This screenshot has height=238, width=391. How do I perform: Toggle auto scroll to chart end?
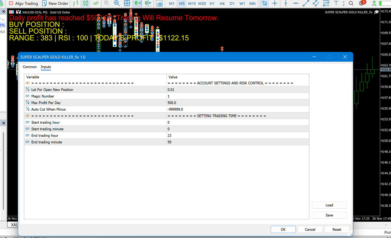138,4
